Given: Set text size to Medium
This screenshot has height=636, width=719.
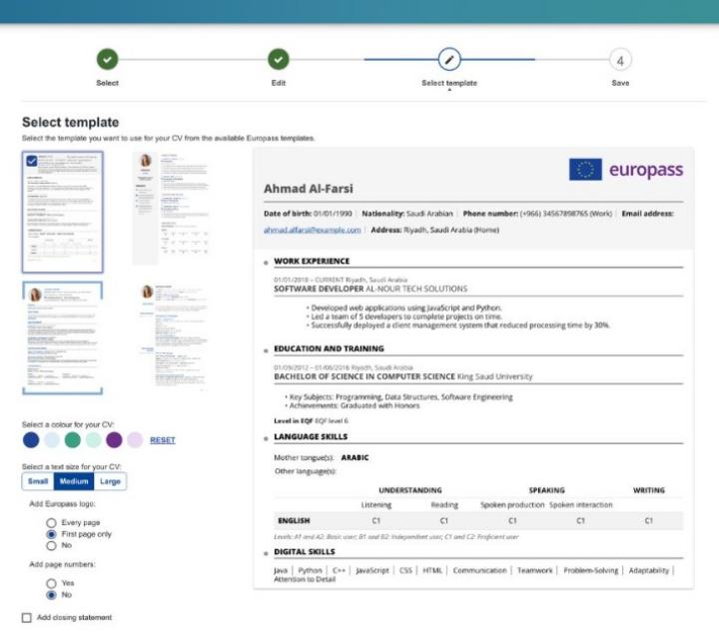Looking at the screenshot, I should coord(74,481).
